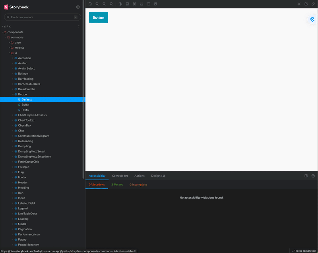Open the BarHeading component

(x=26, y=79)
